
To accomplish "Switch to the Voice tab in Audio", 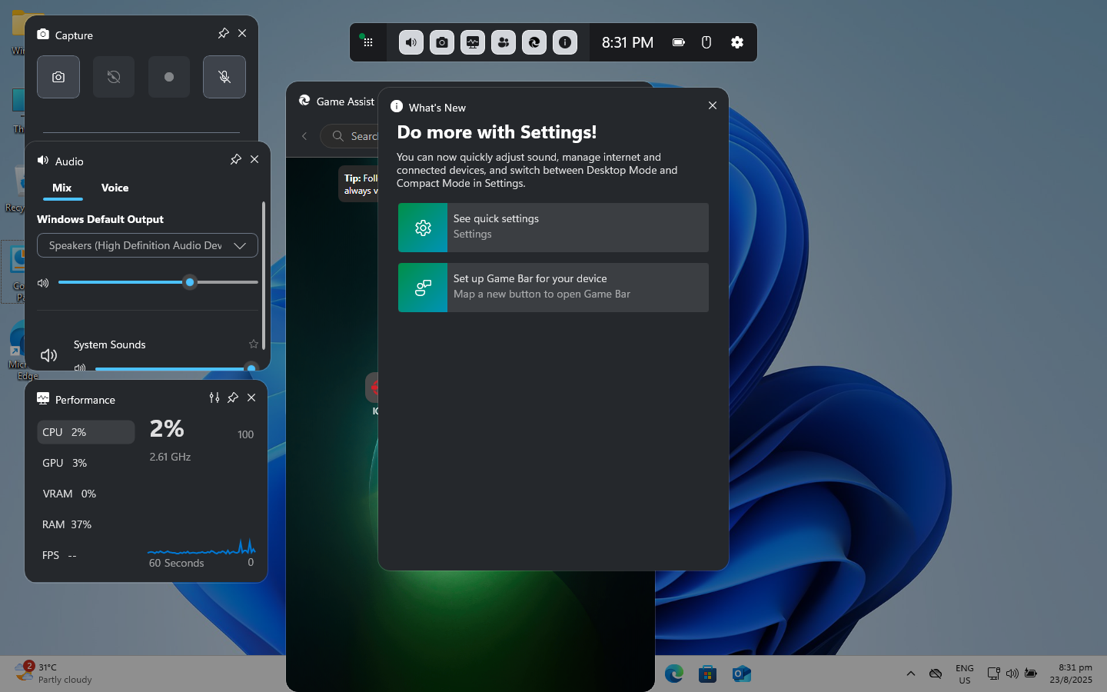I will (x=115, y=188).
